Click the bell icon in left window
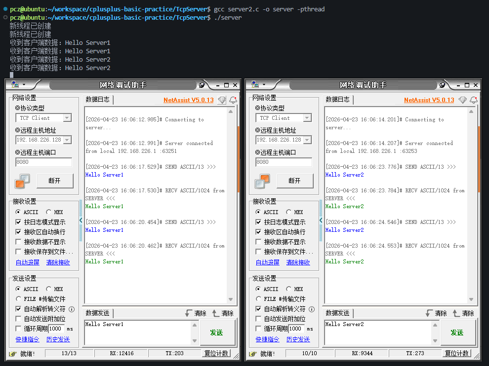Viewport: 489px width, 366px height. [x=233, y=100]
